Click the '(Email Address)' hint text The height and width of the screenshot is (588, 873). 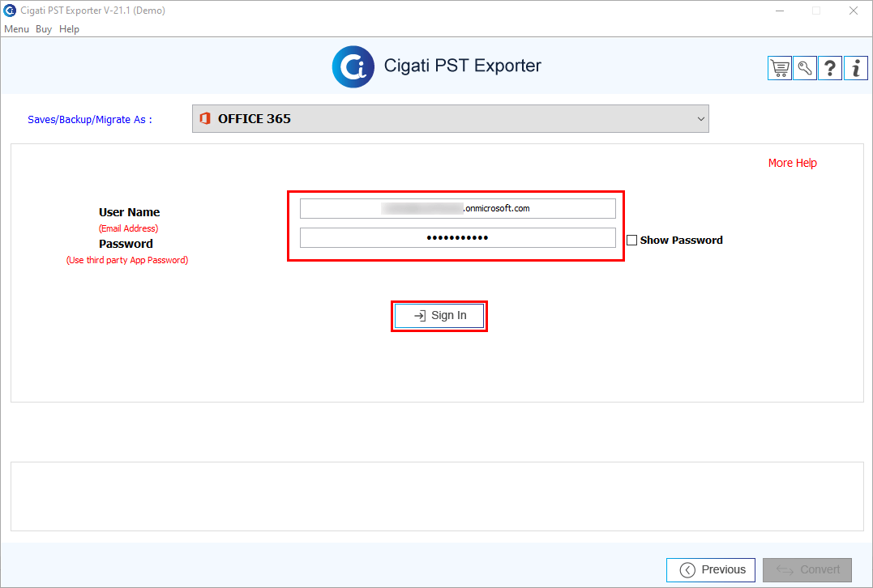pyautogui.click(x=129, y=228)
